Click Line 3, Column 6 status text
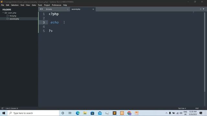Screen dimensions: 207x116 click(x=12, y=108)
